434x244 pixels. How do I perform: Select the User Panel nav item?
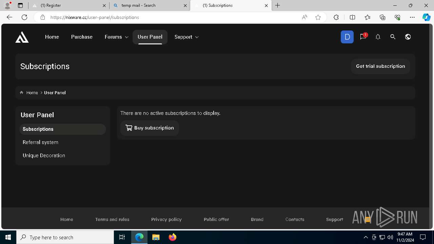[150, 37]
